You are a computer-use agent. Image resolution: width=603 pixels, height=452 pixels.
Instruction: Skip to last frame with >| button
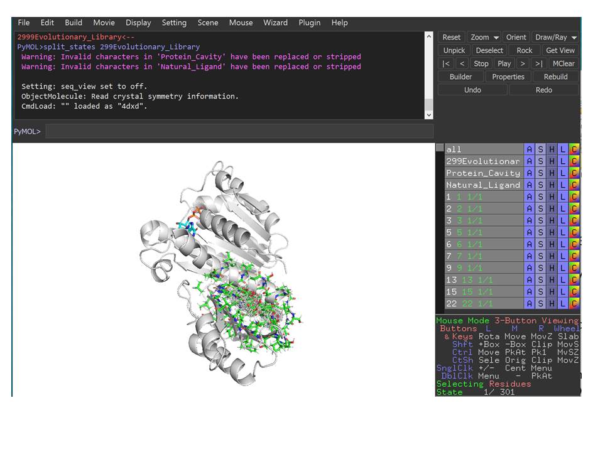click(538, 63)
